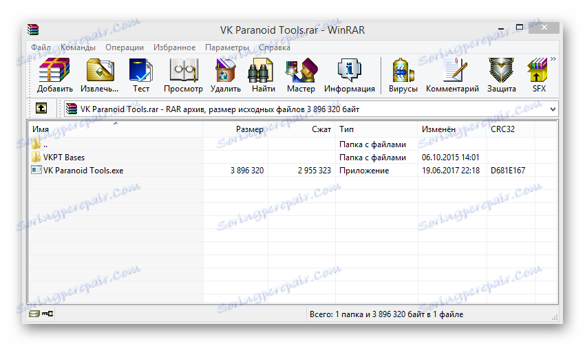Sort by the Имя column header
Image resolution: width=585 pixels, height=346 pixels.
116,129
